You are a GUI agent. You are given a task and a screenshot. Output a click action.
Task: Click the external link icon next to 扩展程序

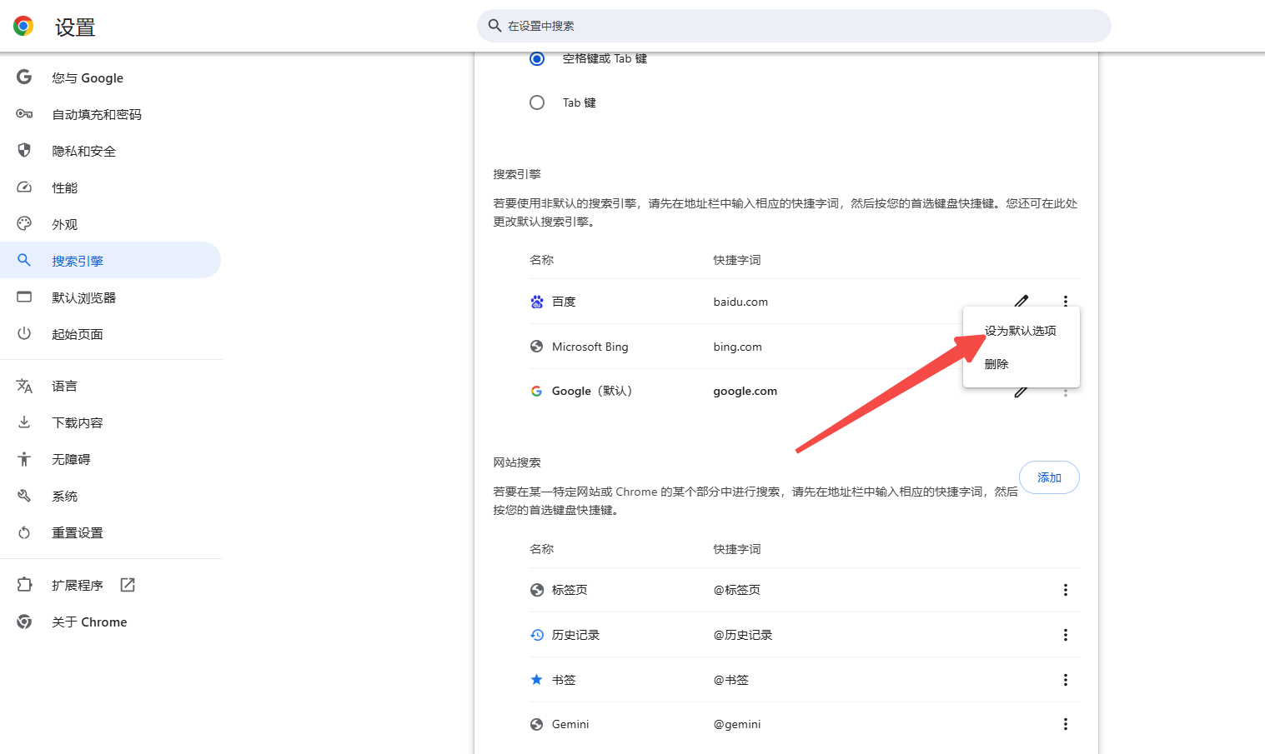pyautogui.click(x=128, y=585)
